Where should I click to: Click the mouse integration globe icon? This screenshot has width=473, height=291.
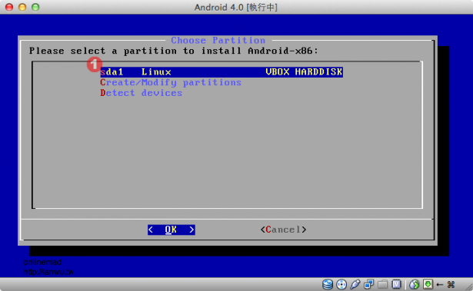coord(415,284)
